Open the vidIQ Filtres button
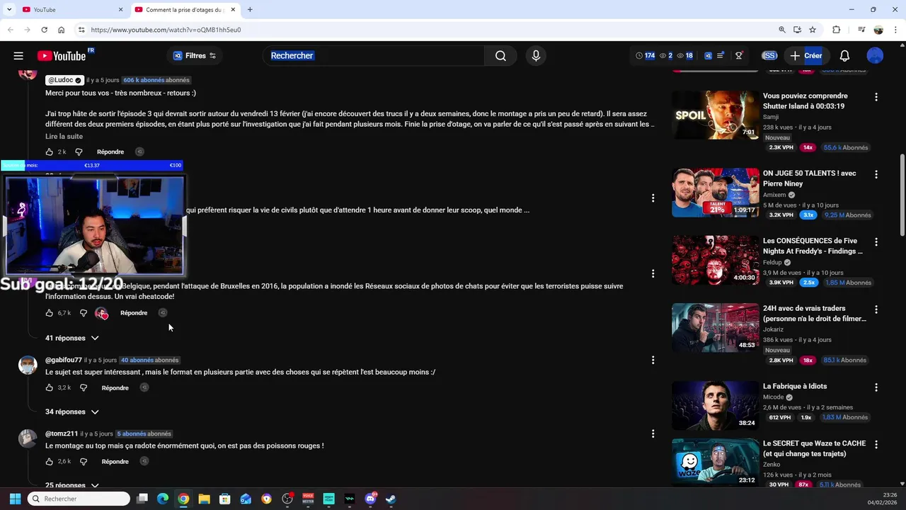The height and width of the screenshot is (510, 906). [x=195, y=56]
